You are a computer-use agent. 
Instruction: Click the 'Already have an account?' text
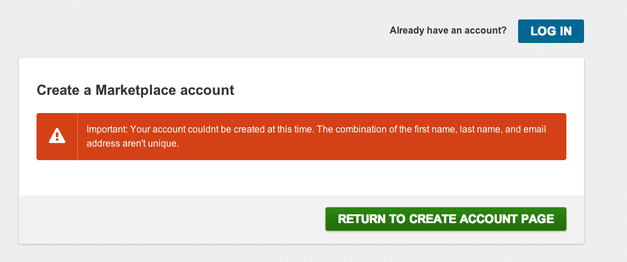(x=448, y=31)
